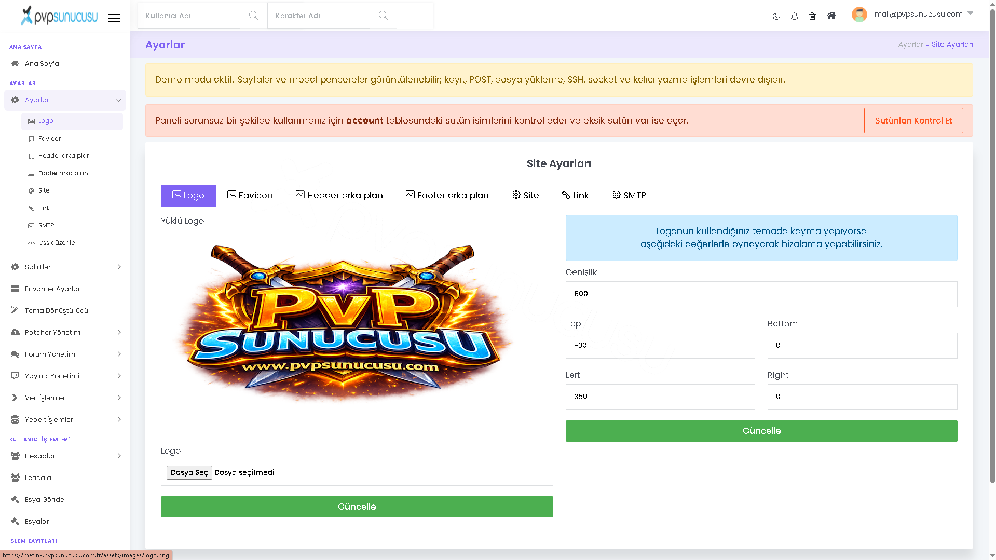Switch to the Site tab
Screen dimensions: 996x560
525,195
